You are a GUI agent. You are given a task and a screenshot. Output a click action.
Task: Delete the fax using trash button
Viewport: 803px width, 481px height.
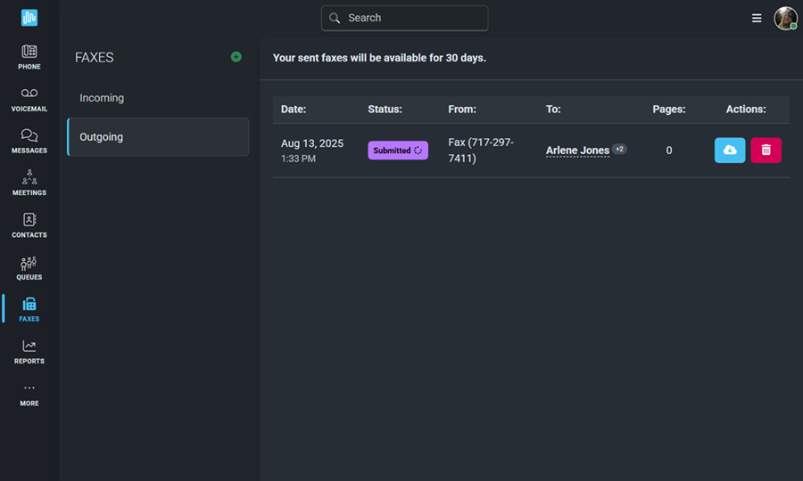point(766,151)
